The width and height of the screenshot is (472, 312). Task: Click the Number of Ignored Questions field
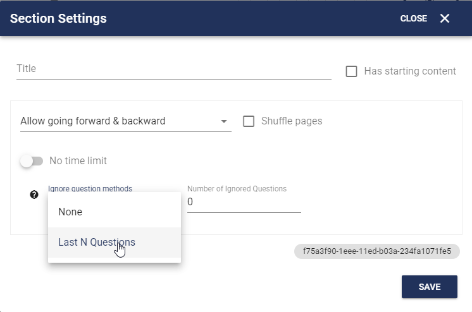point(244,202)
